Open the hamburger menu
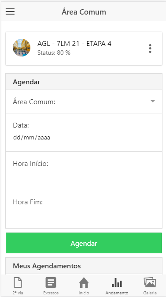166x297 pixels. click(x=10, y=12)
